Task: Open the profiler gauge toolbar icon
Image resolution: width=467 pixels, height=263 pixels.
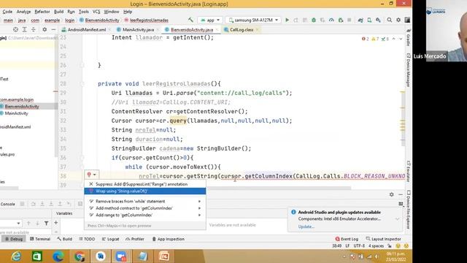Action: [x=331, y=20]
